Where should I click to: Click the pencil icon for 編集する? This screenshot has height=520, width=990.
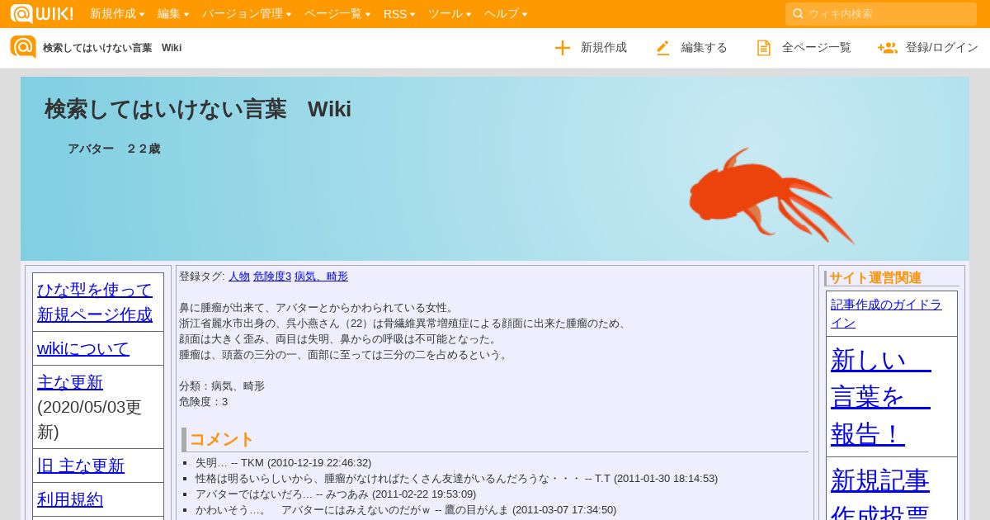tap(663, 48)
